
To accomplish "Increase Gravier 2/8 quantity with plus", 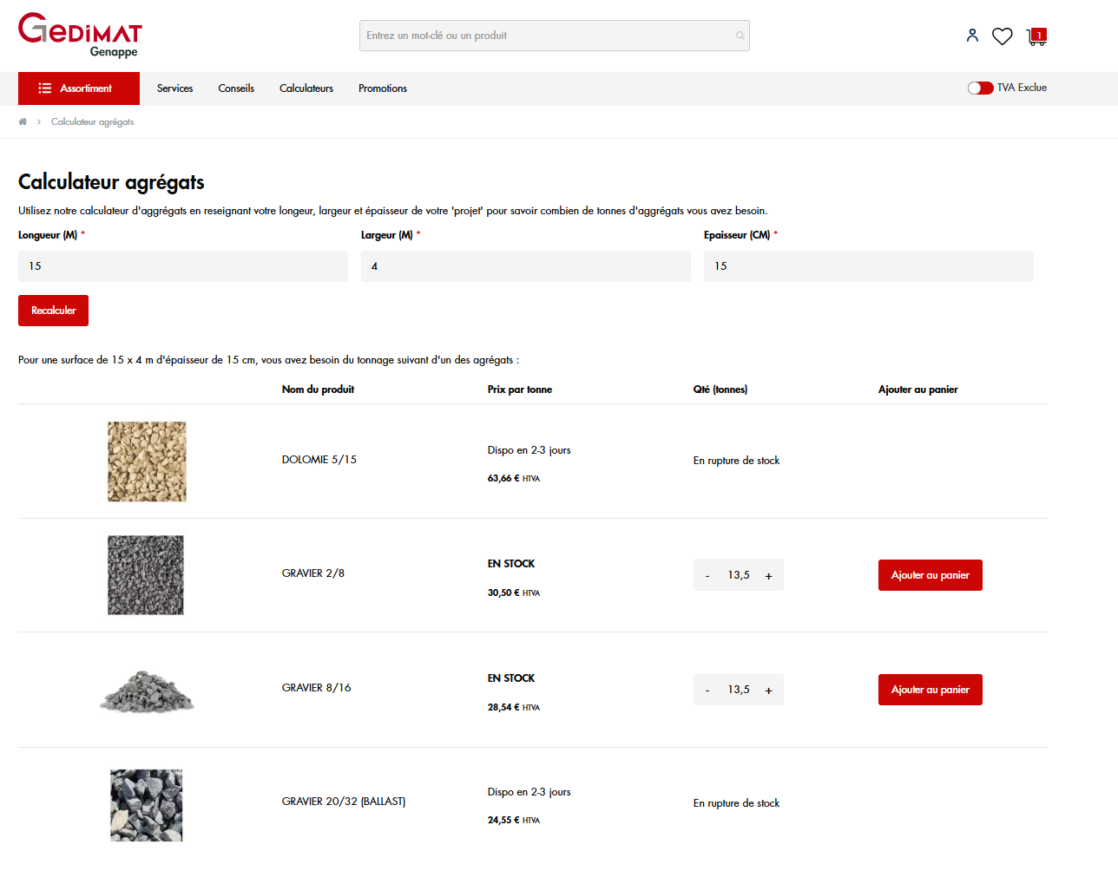I will click(768, 576).
